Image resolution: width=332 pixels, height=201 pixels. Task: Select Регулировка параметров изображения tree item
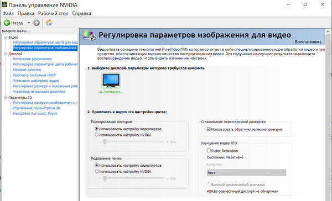(x=45, y=48)
